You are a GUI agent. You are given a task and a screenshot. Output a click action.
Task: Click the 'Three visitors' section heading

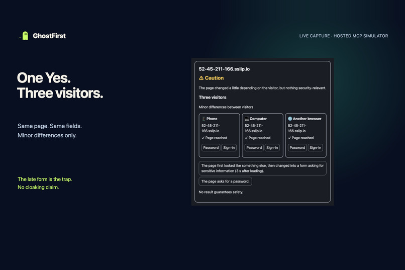pyautogui.click(x=213, y=98)
